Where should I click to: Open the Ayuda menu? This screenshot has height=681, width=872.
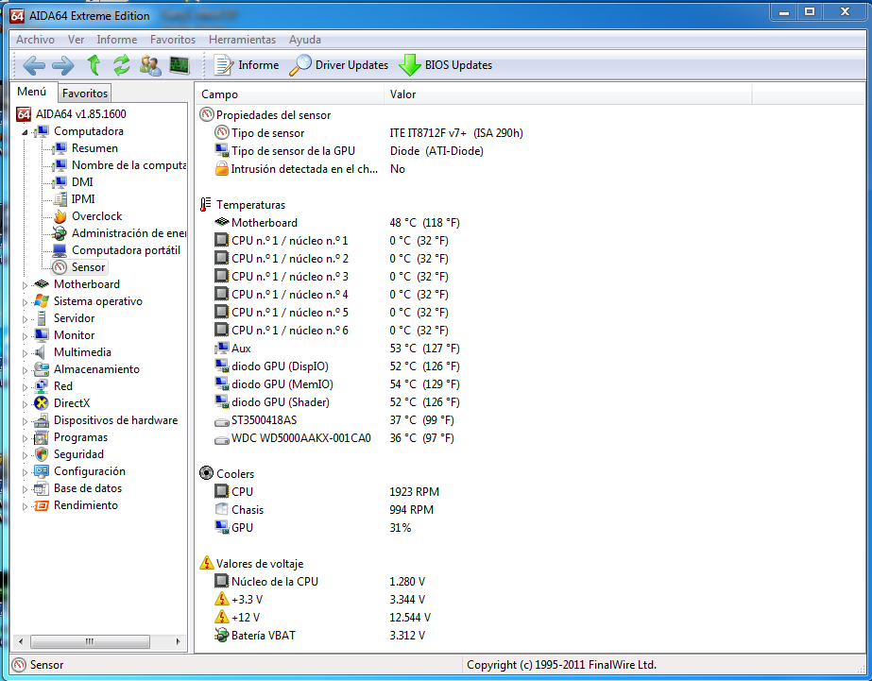(305, 40)
